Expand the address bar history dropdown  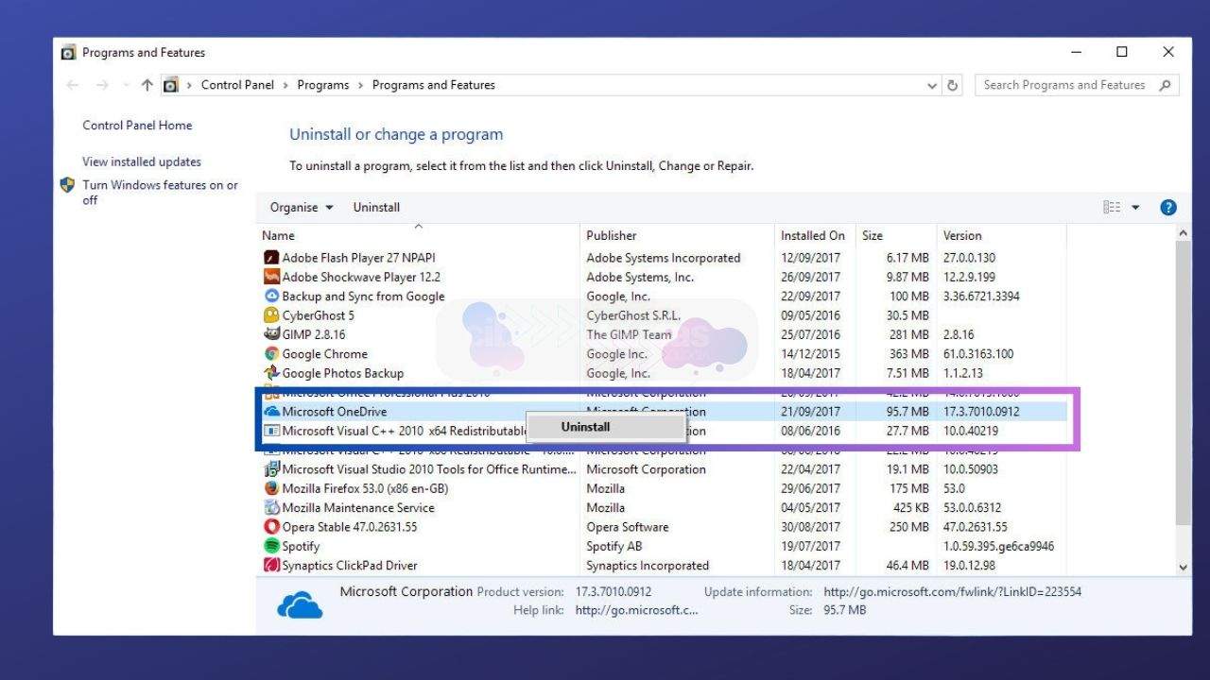tap(933, 85)
